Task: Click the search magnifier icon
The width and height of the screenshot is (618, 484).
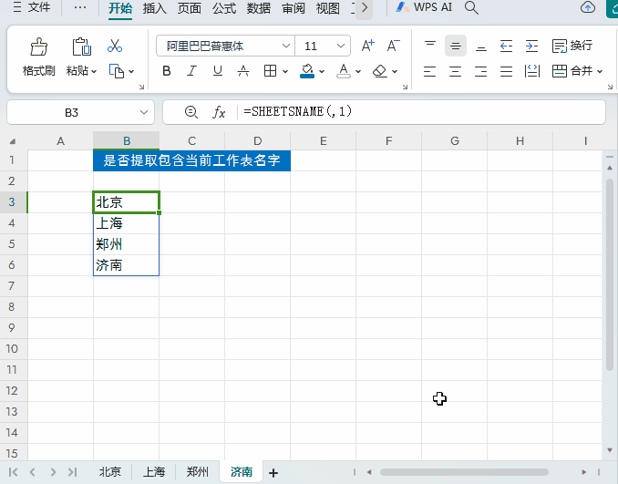Action: 471,7
